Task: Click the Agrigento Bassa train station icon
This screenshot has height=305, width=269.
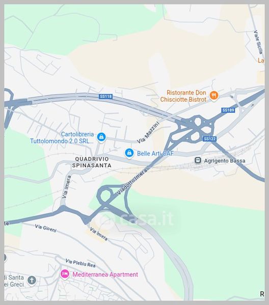Action: point(198,161)
